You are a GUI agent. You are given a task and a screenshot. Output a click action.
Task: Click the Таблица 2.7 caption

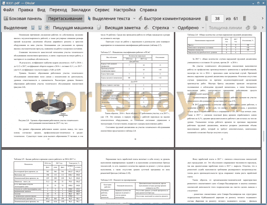125,52
